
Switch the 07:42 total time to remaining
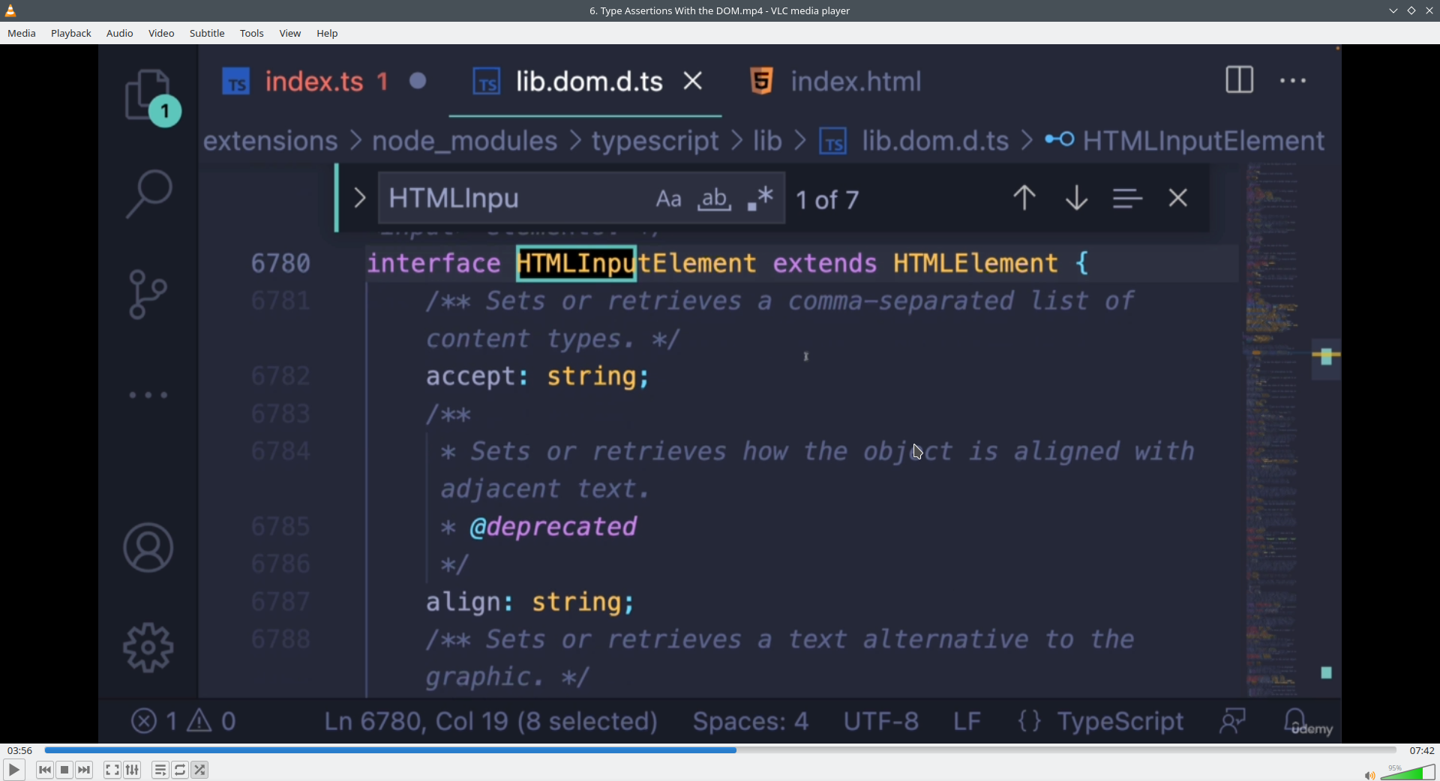[1421, 750]
